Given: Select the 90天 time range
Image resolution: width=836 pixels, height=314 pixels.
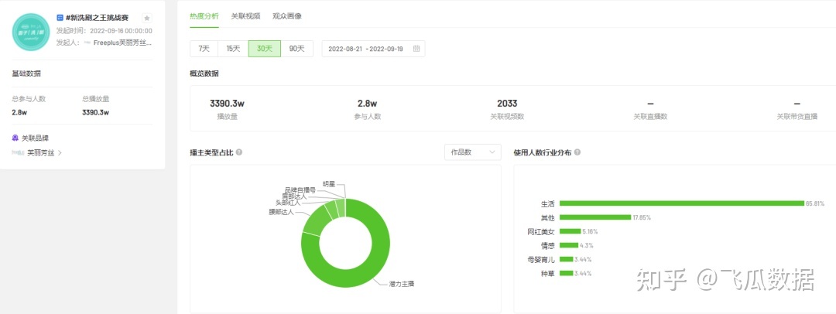Looking at the screenshot, I should (296, 49).
